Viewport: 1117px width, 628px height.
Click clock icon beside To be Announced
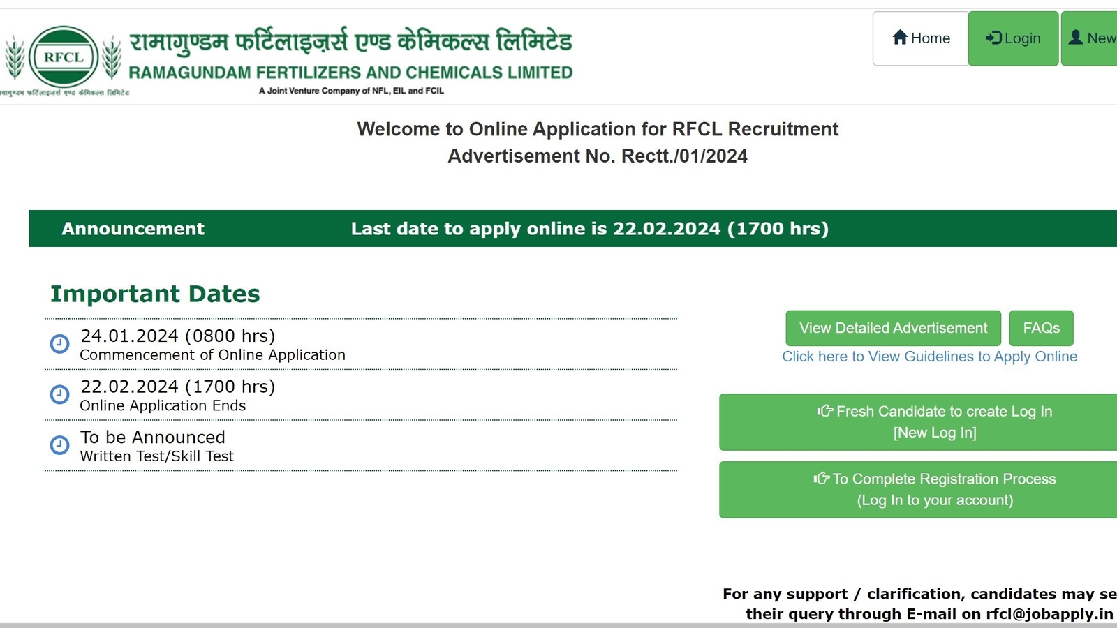(x=60, y=445)
